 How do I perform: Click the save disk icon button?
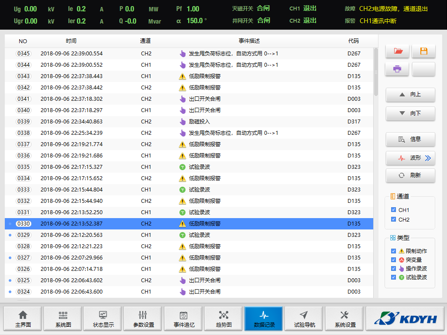pos(423,51)
